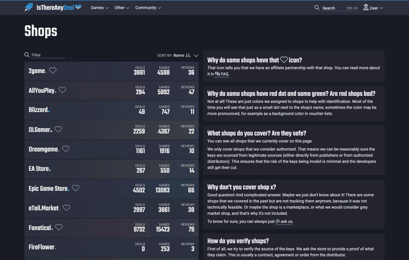Click the @ icon before ask us
This screenshot has width=409, height=260.
click(x=278, y=221)
